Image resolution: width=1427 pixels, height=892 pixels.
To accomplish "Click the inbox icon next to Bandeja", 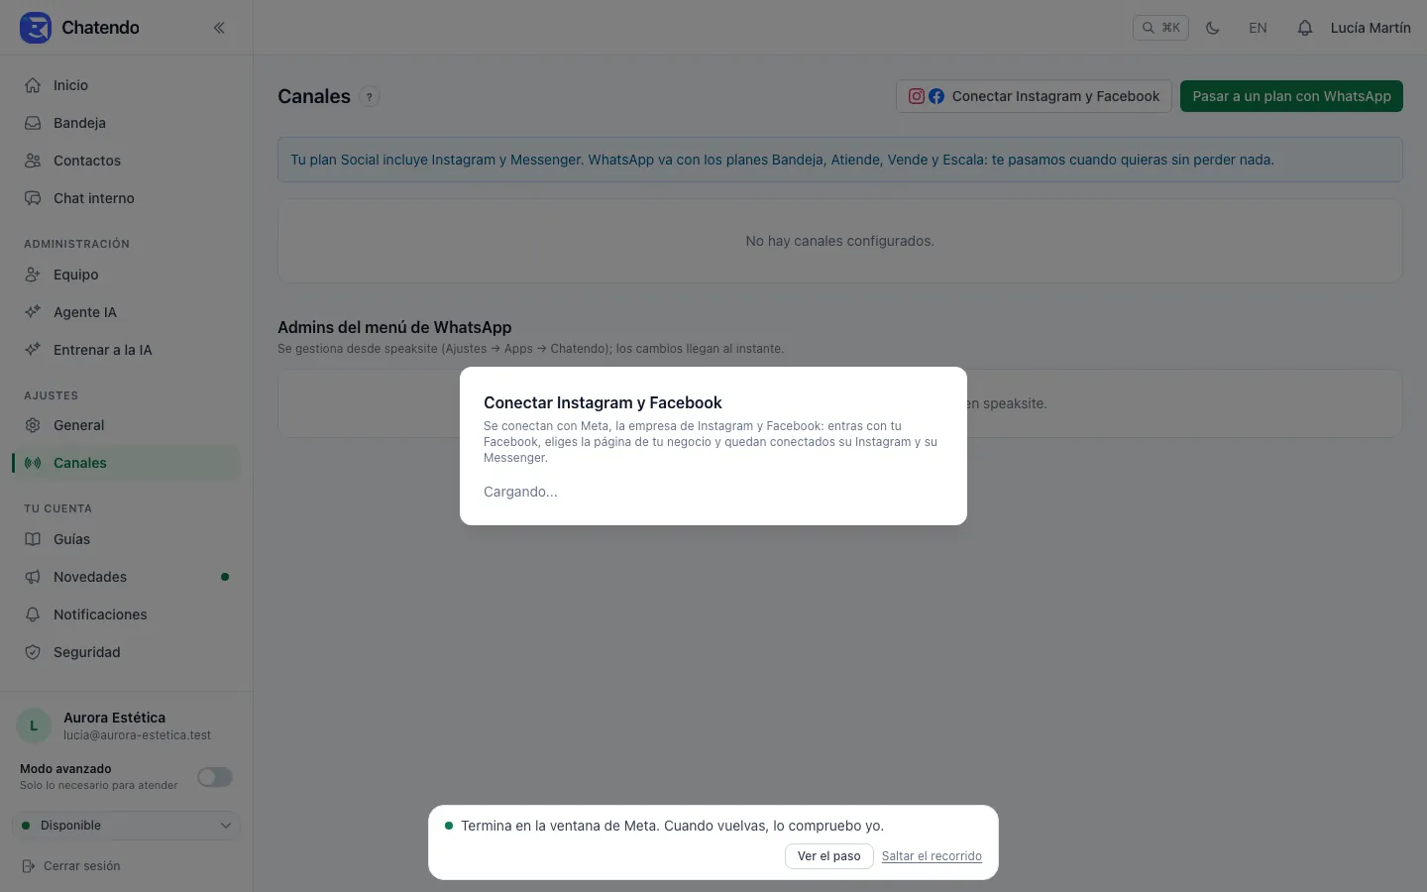I will click(33, 123).
